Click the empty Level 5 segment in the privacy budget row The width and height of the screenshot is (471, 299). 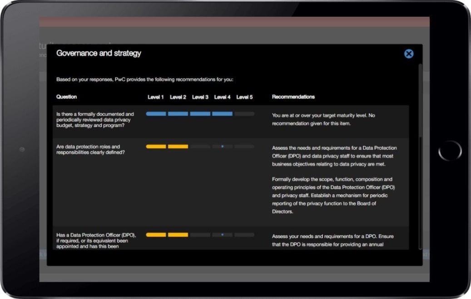tap(244, 114)
